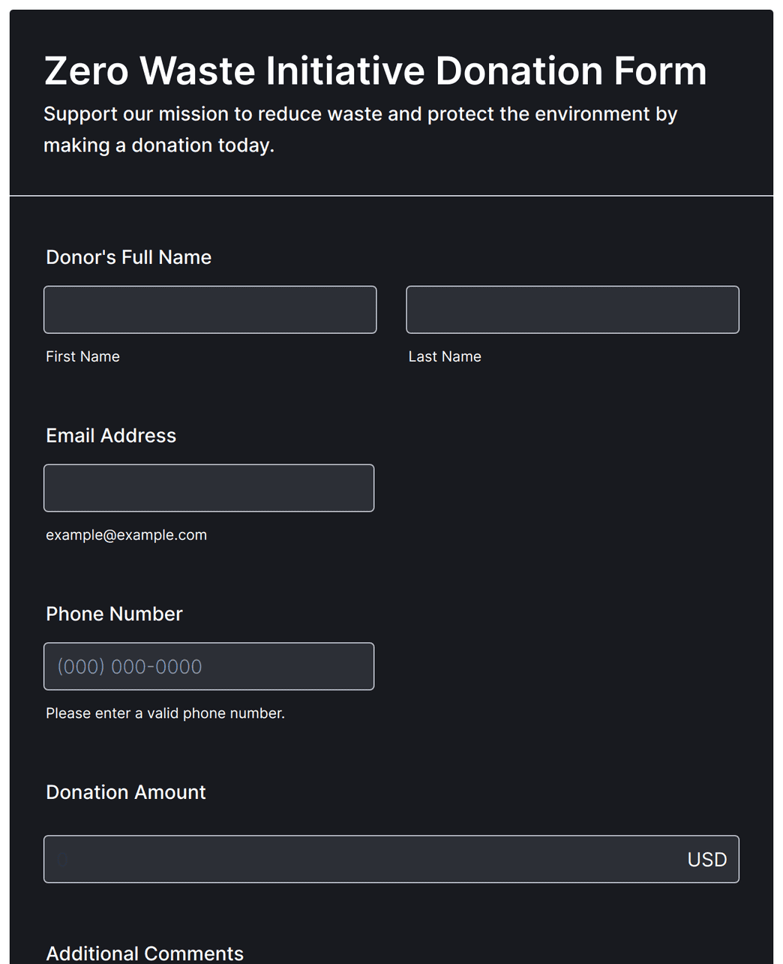Click the horizontal divider below the header

(x=391, y=196)
